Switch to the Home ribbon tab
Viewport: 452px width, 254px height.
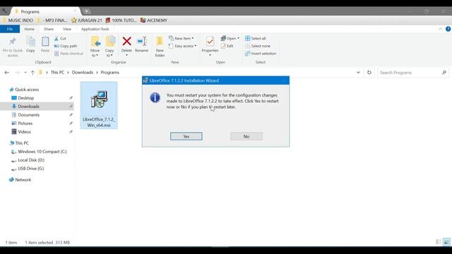[30, 29]
